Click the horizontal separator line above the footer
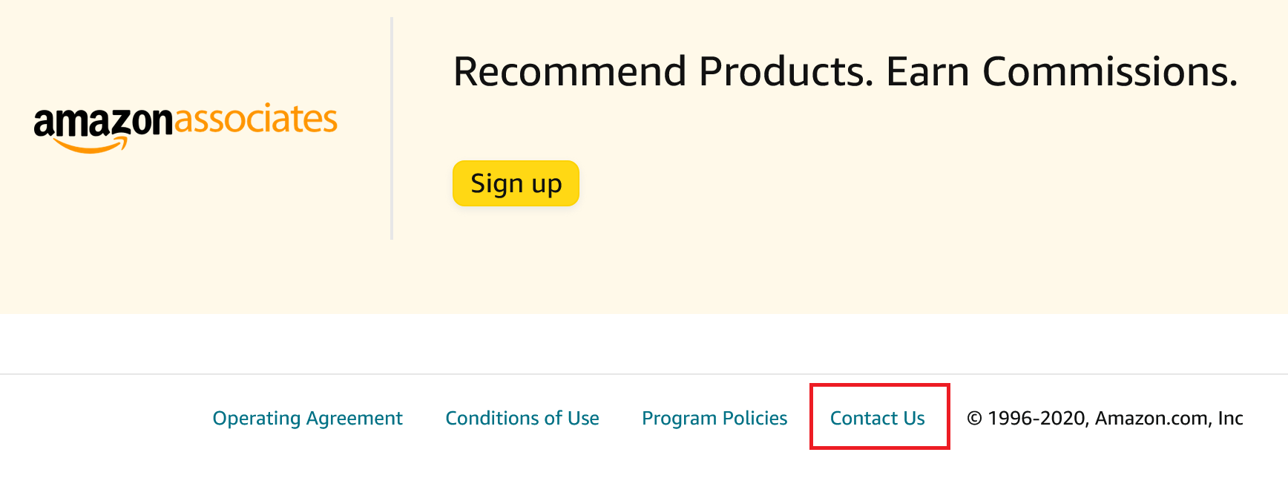 tap(644, 374)
